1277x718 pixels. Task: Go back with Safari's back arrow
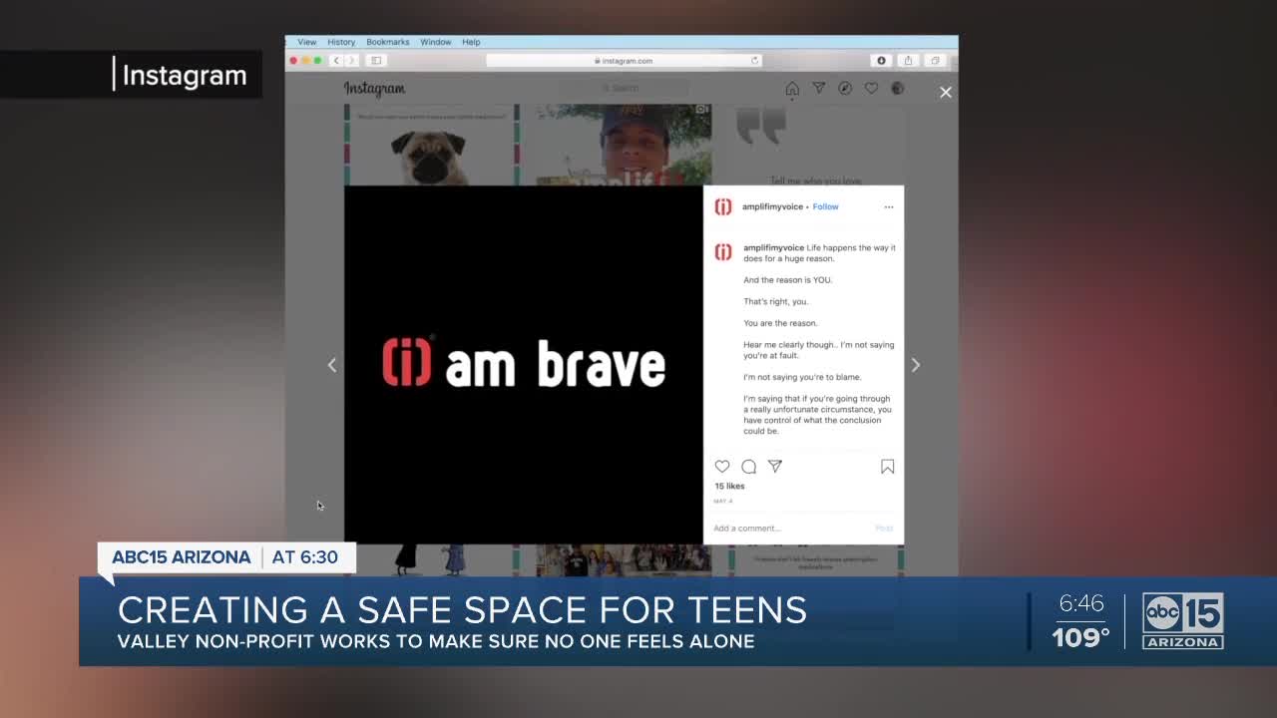coord(337,61)
